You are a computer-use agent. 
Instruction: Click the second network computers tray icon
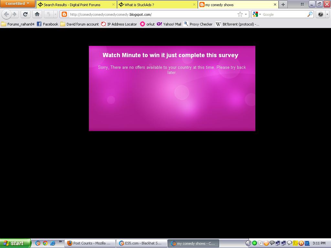click(283, 243)
